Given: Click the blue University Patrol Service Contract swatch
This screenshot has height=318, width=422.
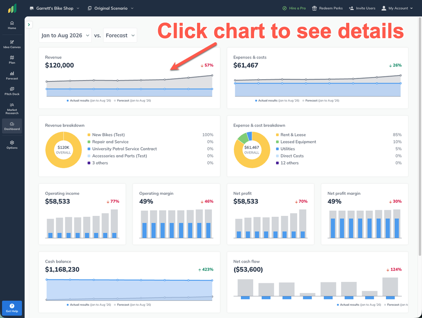Looking at the screenshot, I should click(89, 149).
